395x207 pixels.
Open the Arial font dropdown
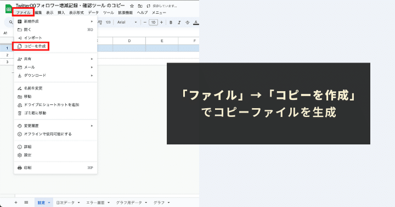(127, 22)
